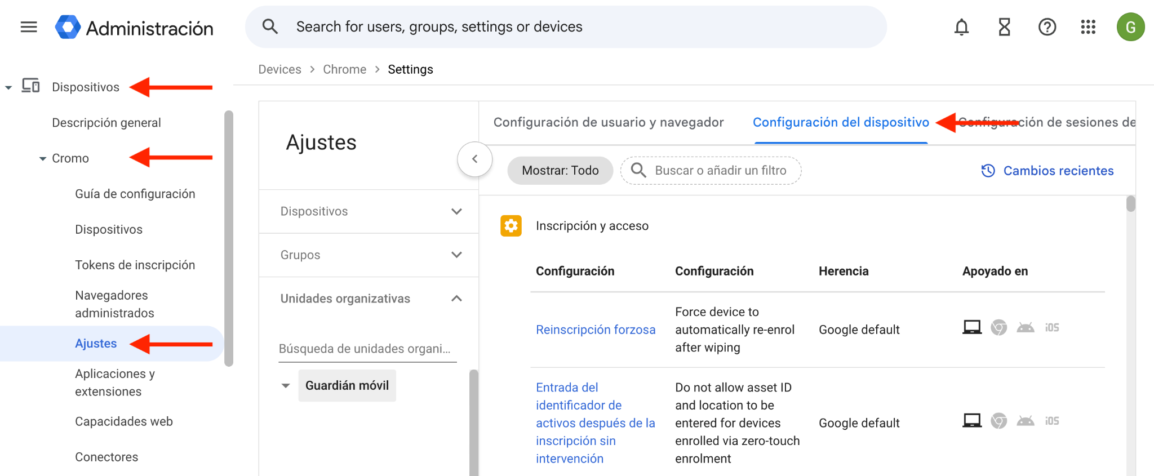Open the help question mark icon
This screenshot has width=1154, height=476.
[1047, 27]
